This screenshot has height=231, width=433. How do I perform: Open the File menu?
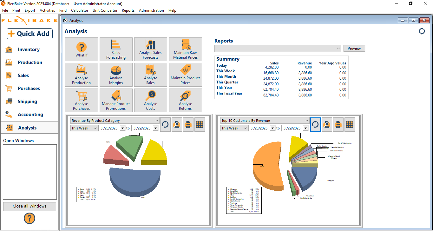point(5,10)
